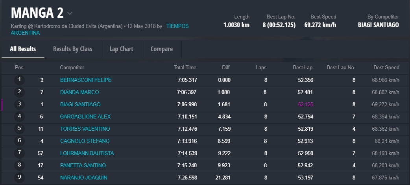
Task: Open NARANJO JOAQUIN competitor link
Action: pos(83,178)
